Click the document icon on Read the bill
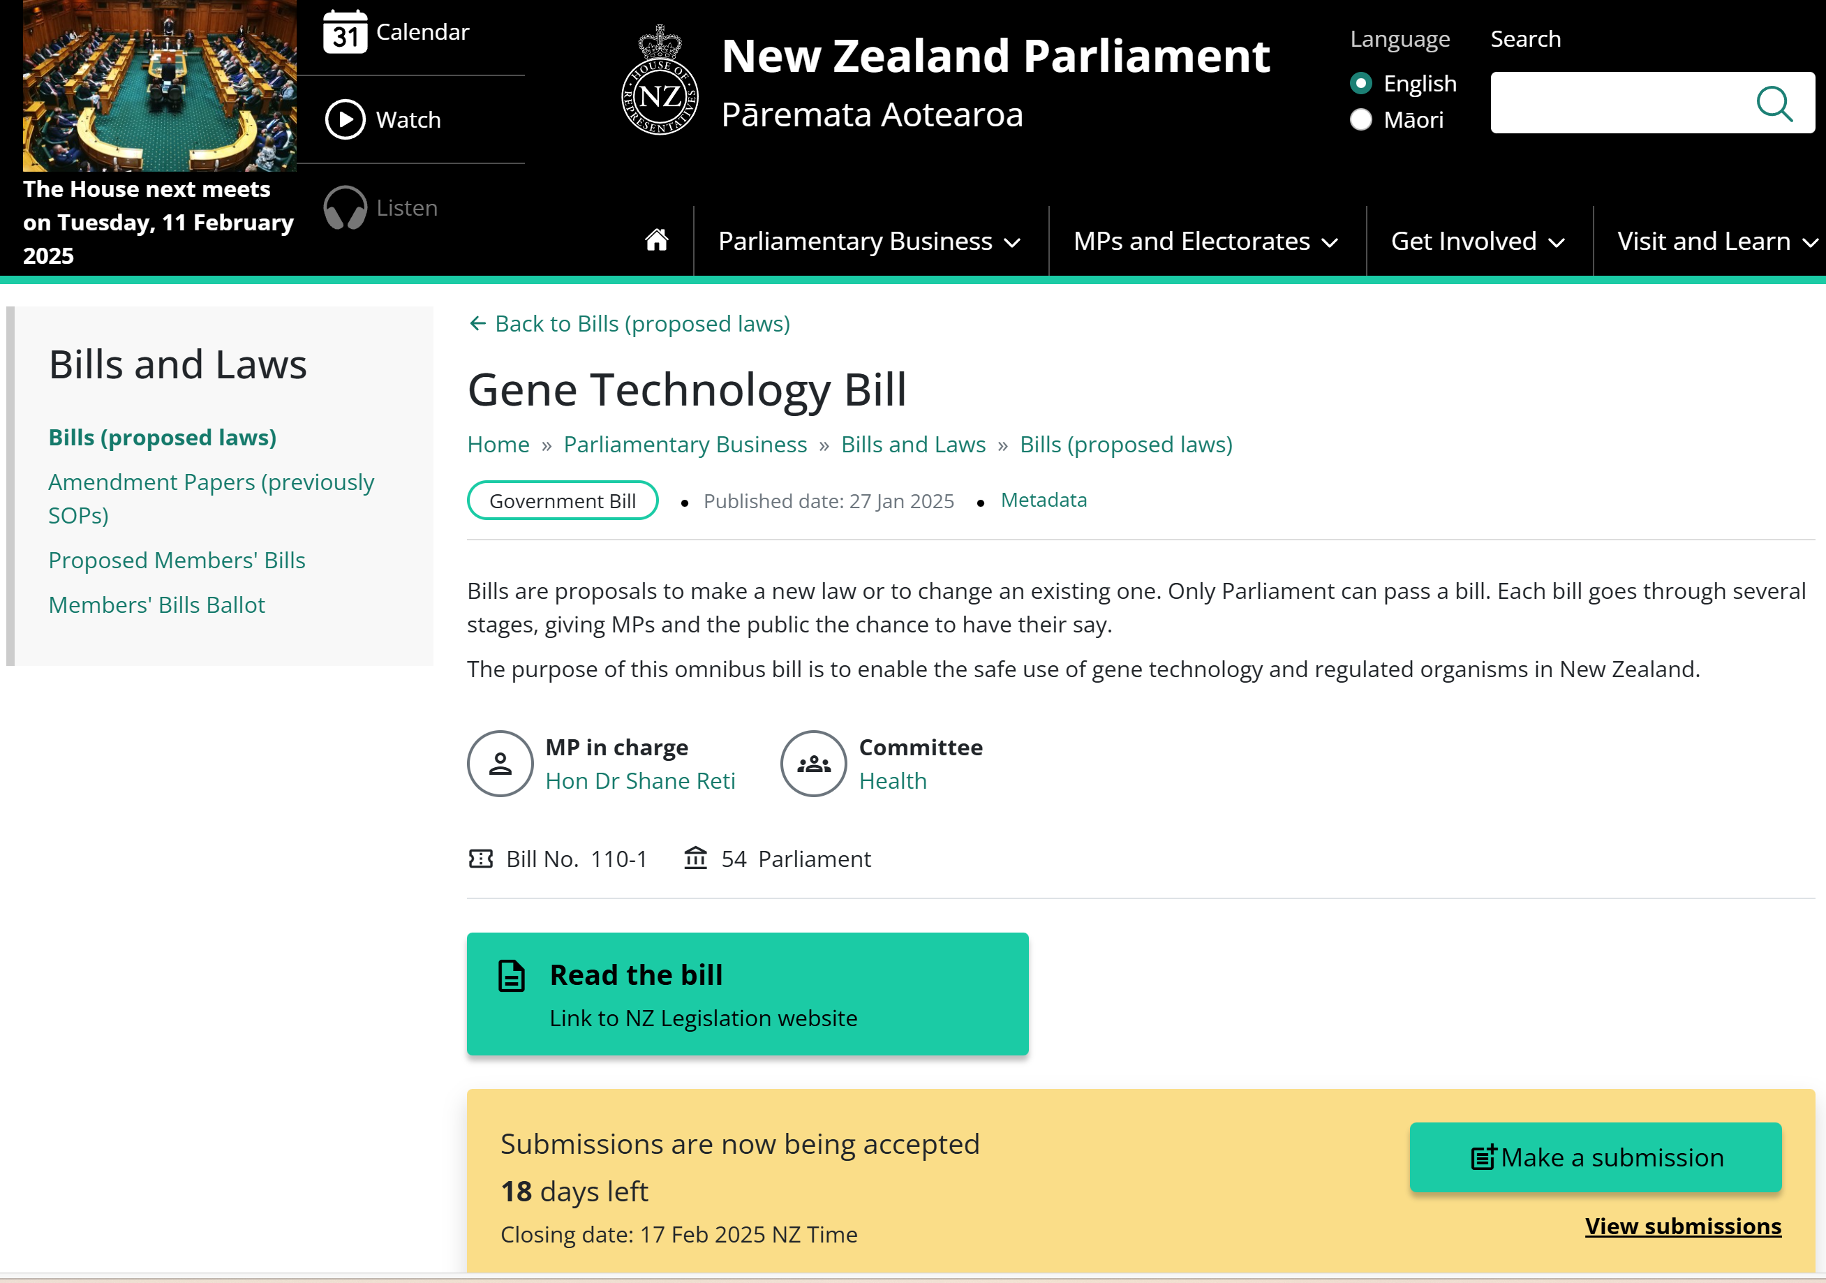The image size is (1826, 1283). tap(512, 976)
